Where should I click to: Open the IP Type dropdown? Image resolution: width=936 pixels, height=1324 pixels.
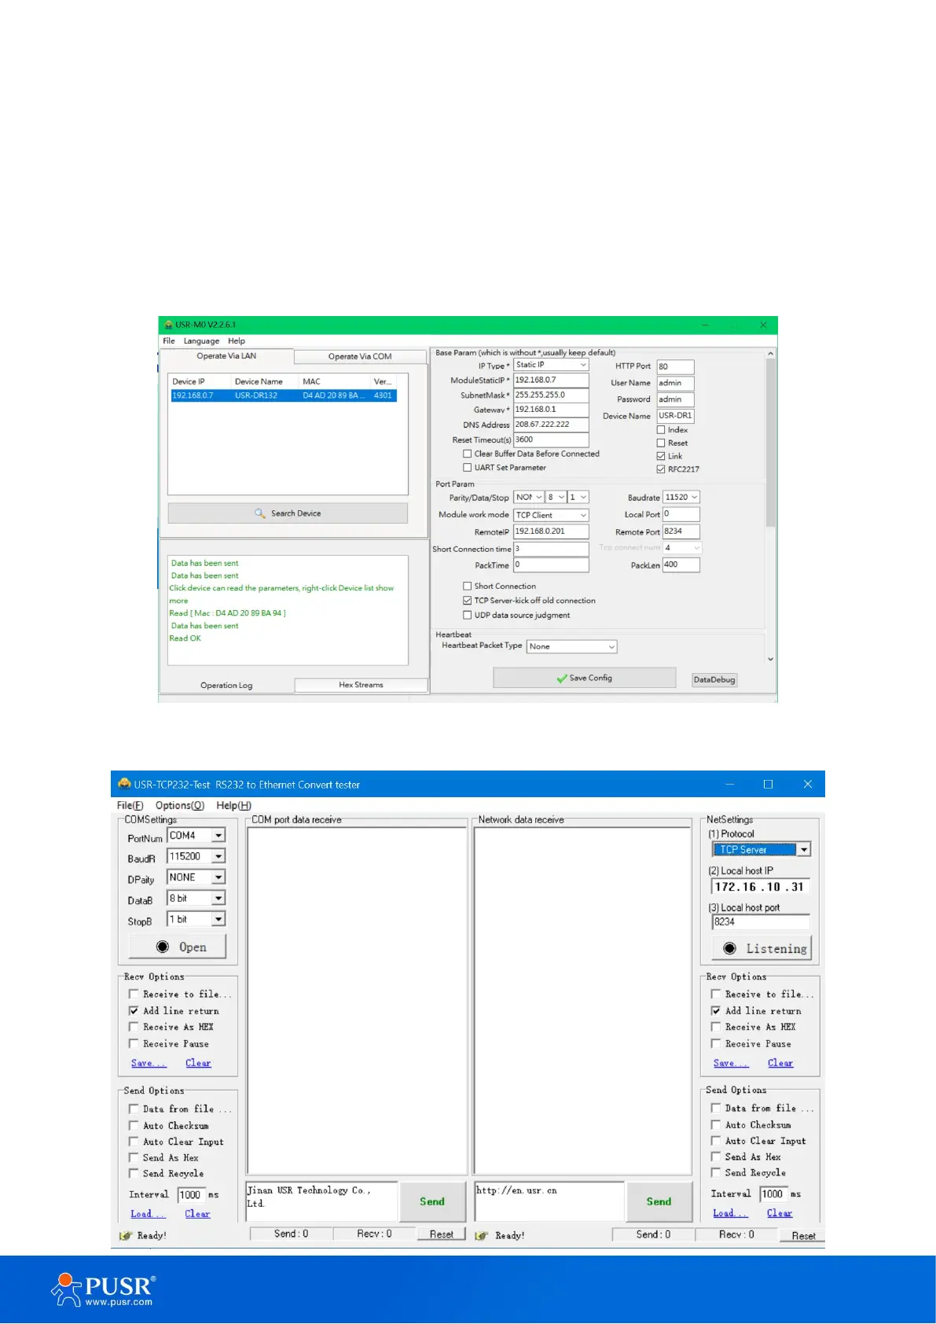point(583,365)
